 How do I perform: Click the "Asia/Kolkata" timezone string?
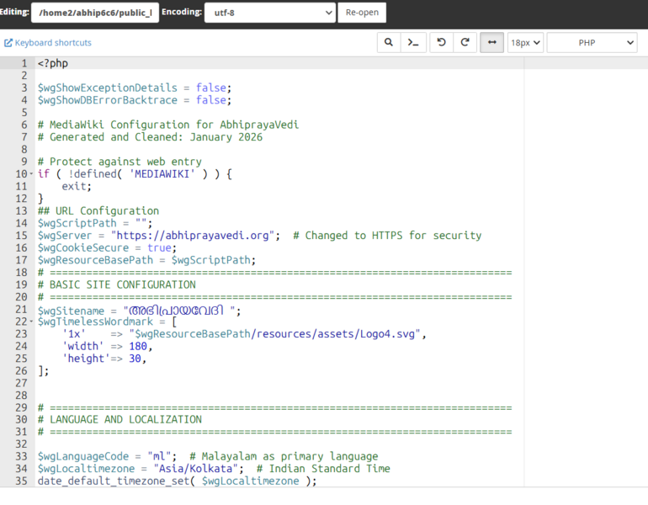(195, 469)
